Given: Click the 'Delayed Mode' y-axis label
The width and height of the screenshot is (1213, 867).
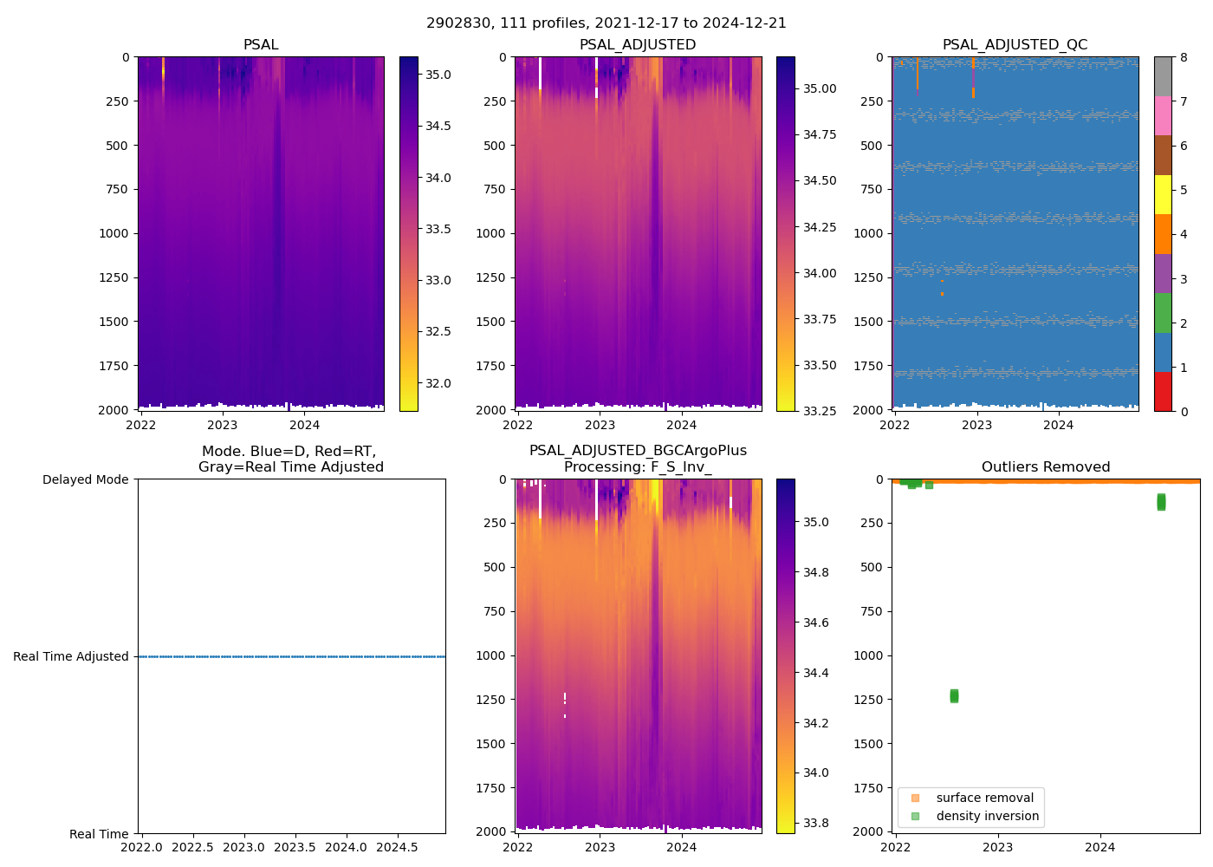Looking at the screenshot, I should (x=85, y=479).
